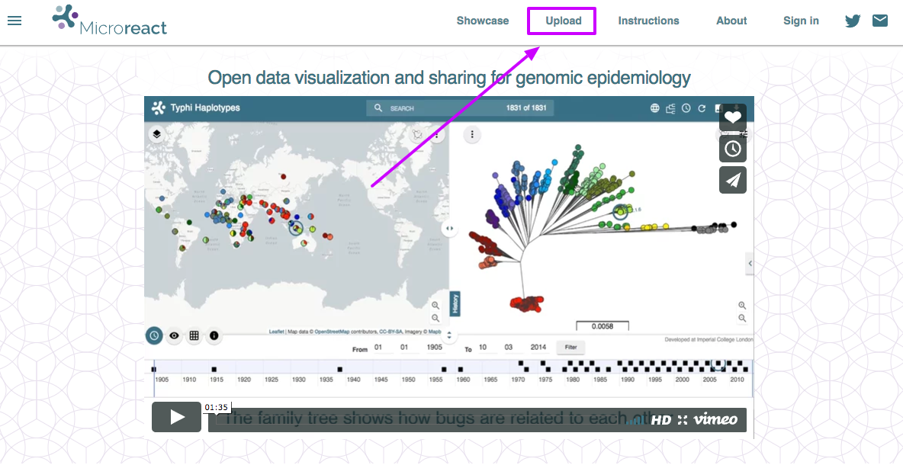The height and width of the screenshot is (465, 903).
Task: Open the Showcase page
Action: point(482,21)
